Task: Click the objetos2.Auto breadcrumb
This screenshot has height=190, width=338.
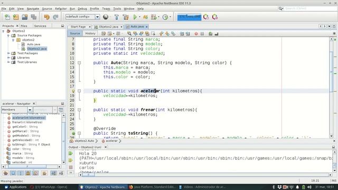Action: click(x=84, y=141)
